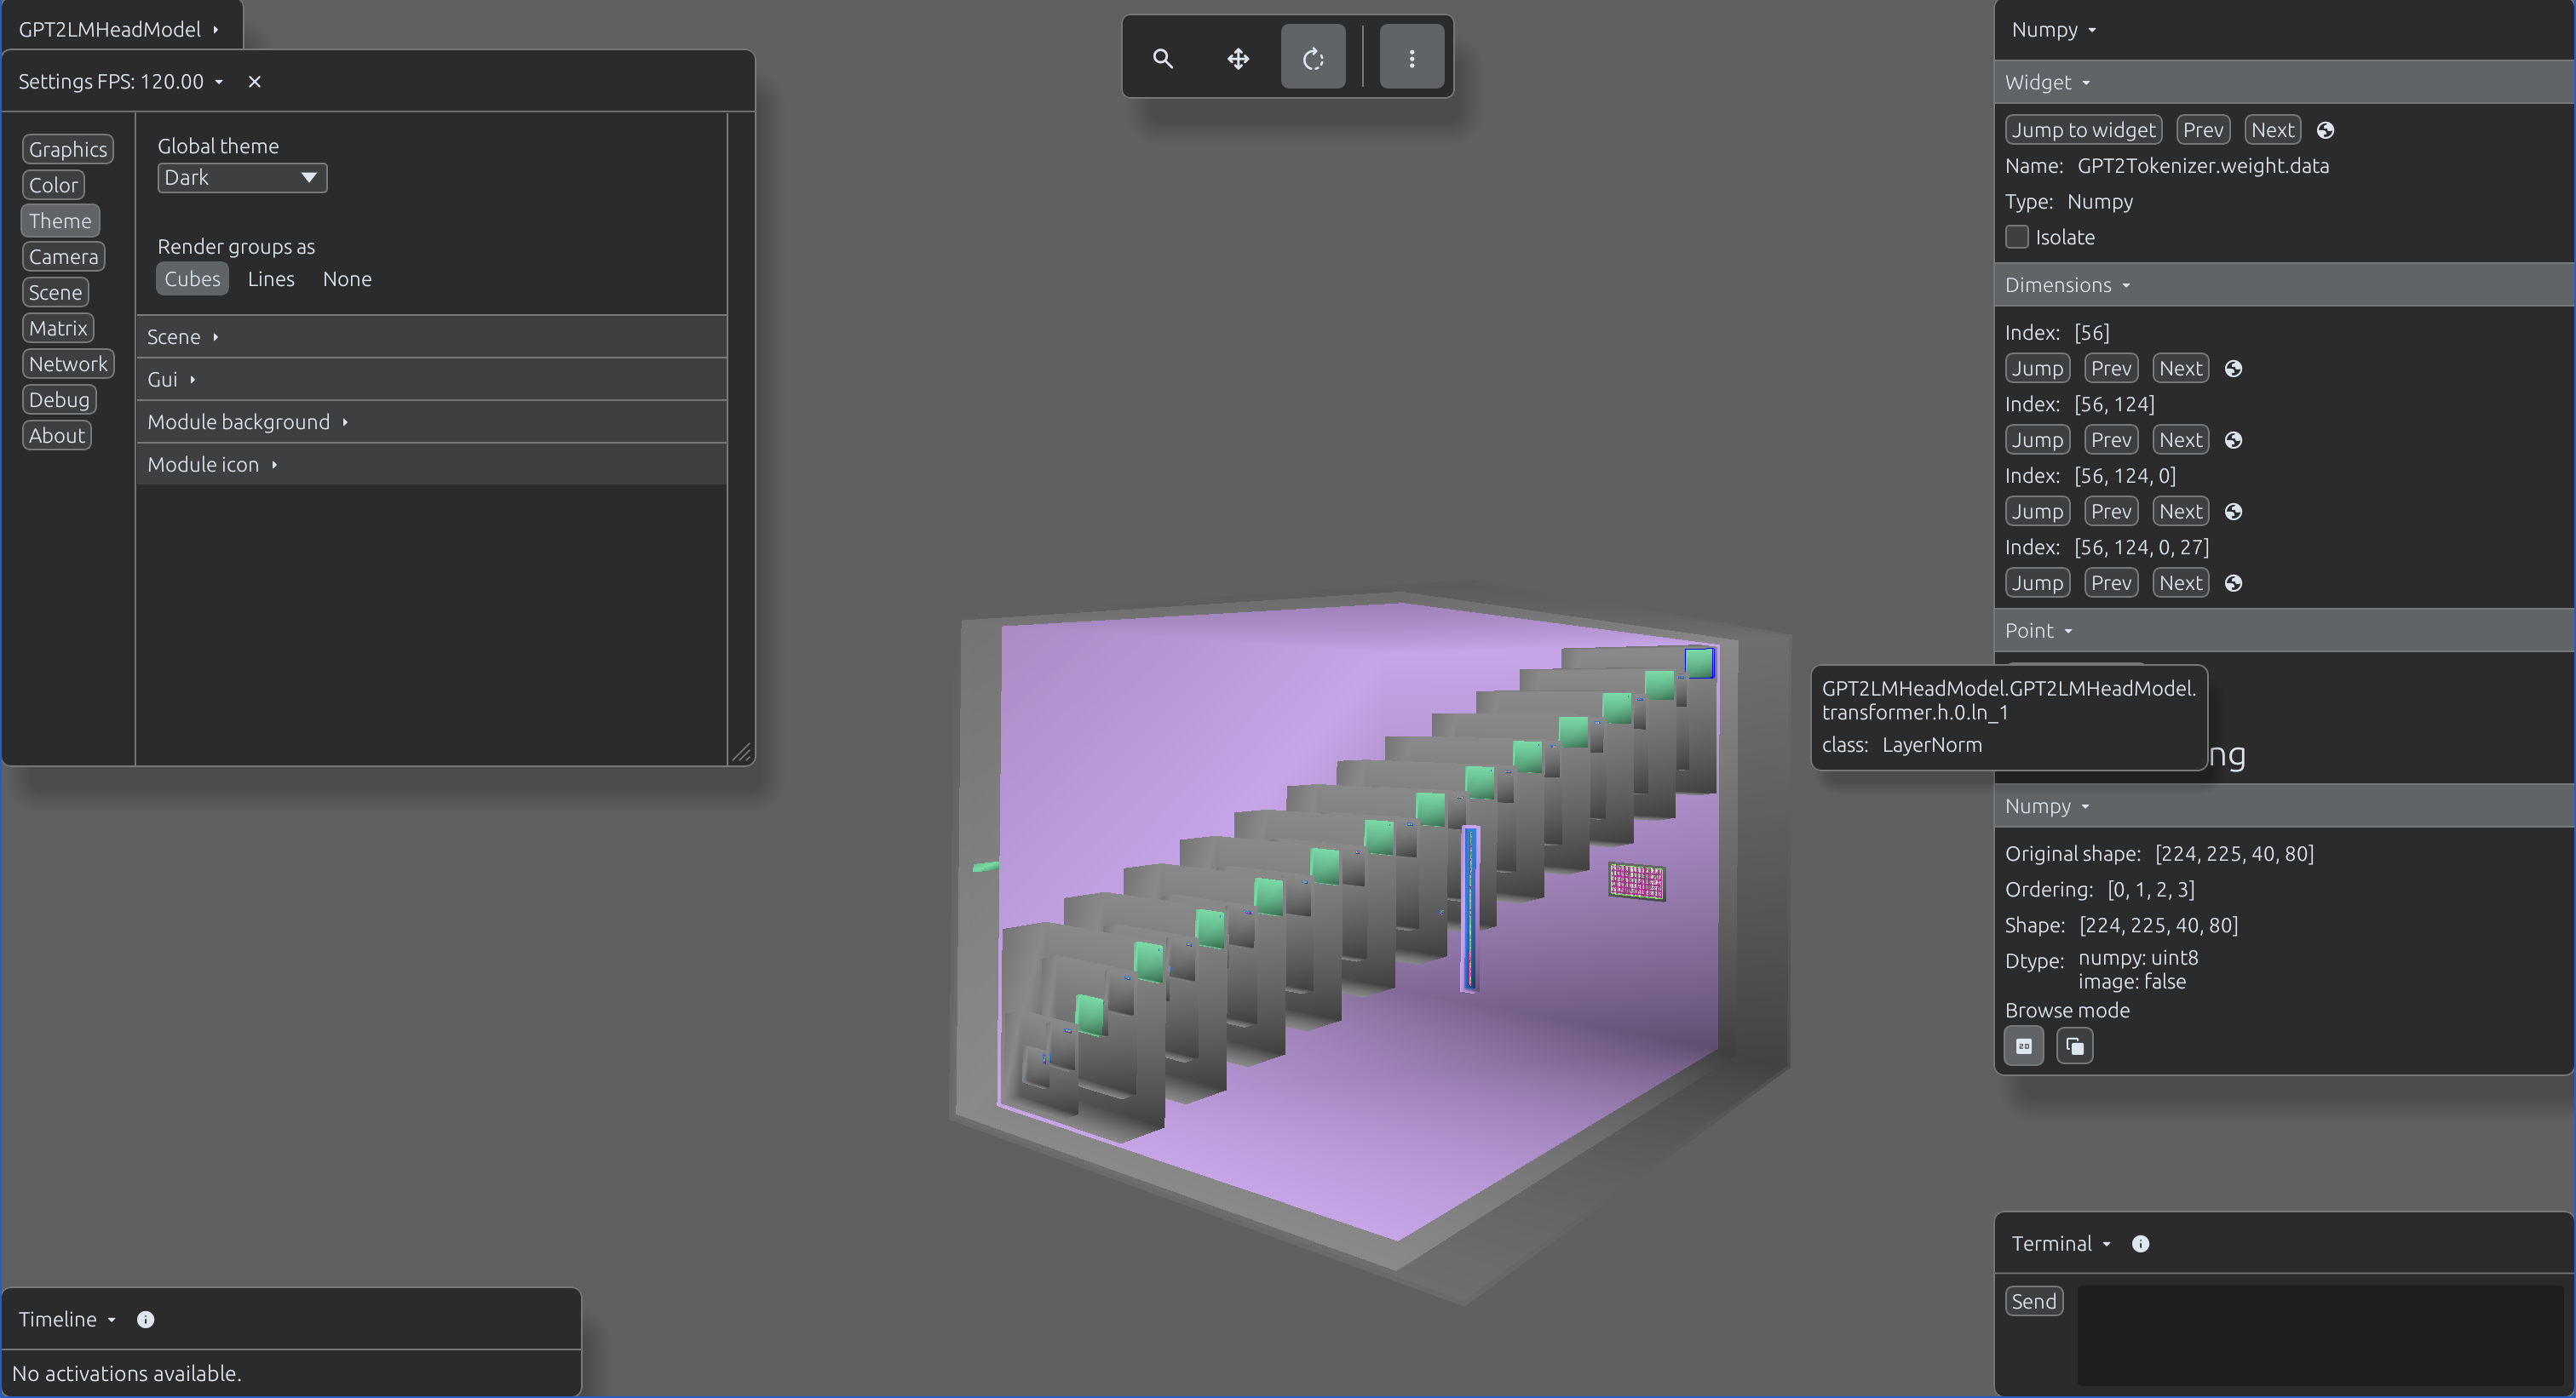
Task: Collapse the Point section header
Action: pyautogui.click(x=2284, y=631)
